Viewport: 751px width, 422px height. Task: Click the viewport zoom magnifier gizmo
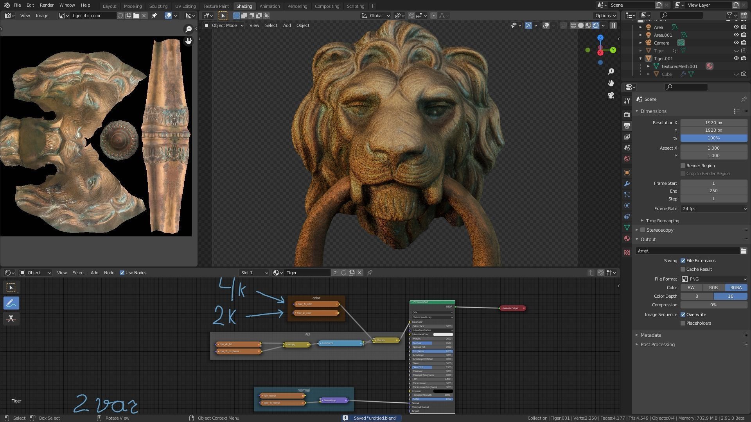(611, 72)
